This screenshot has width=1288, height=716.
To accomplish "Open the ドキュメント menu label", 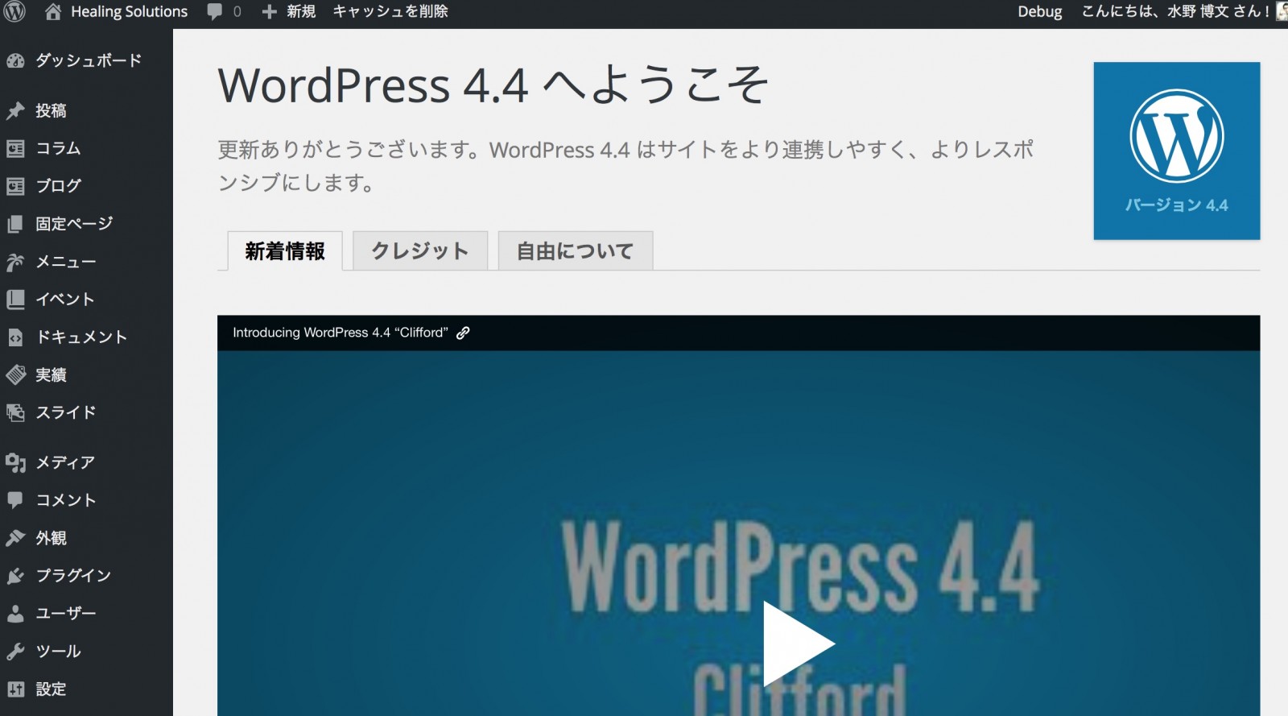I will [x=81, y=337].
